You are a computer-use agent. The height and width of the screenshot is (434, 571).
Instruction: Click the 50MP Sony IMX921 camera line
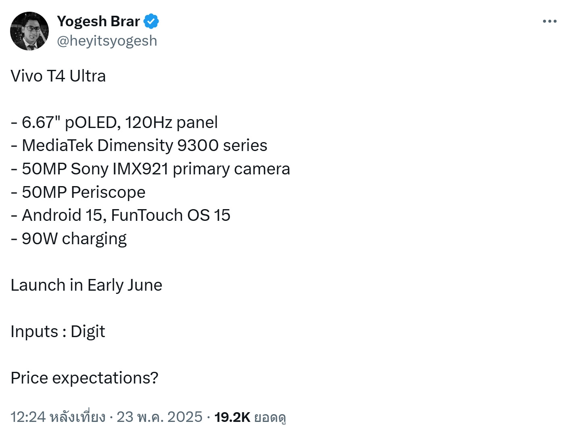pos(151,169)
